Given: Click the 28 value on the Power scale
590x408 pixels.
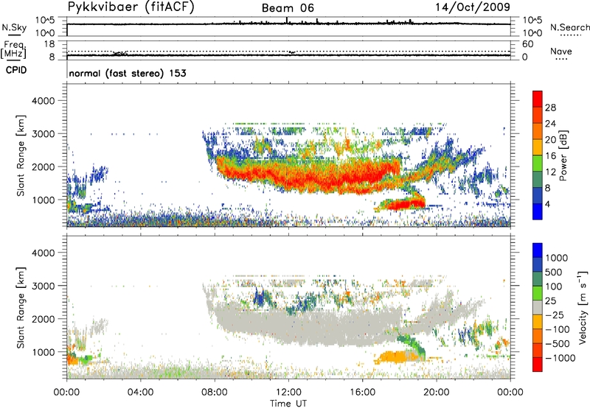Looking at the screenshot, I should tap(550, 108).
